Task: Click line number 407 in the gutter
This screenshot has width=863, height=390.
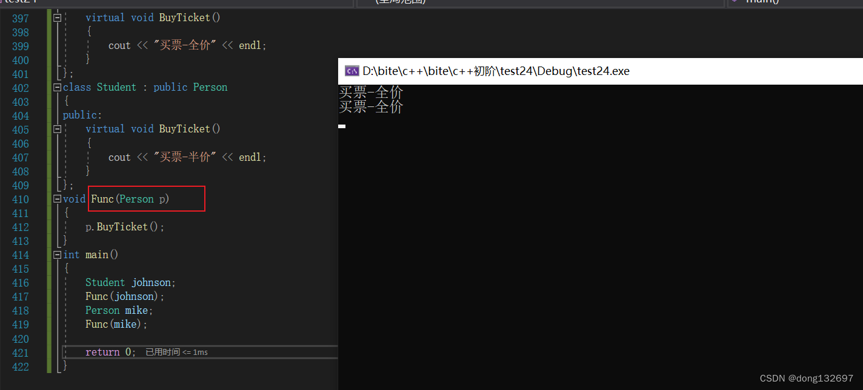Action: coord(20,158)
